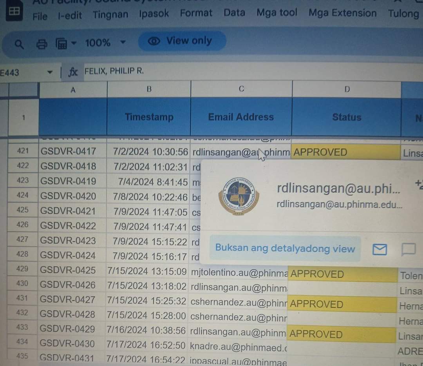Open the Mga tool menu
The image size is (423, 366).
(x=277, y=13)
